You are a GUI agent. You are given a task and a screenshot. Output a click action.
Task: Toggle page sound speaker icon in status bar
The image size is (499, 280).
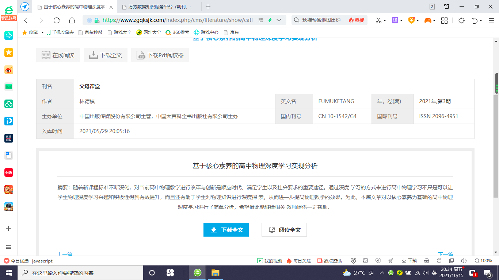tap(464, 261)
